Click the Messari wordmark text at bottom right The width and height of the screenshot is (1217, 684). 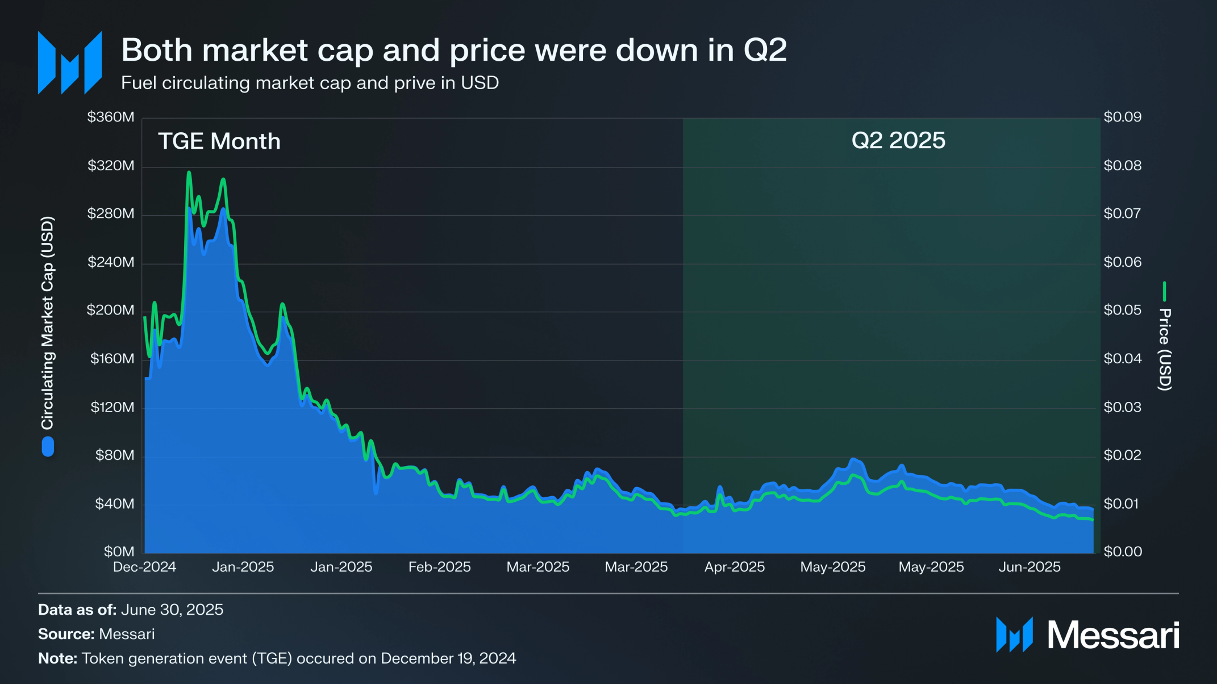point(1114,635)
